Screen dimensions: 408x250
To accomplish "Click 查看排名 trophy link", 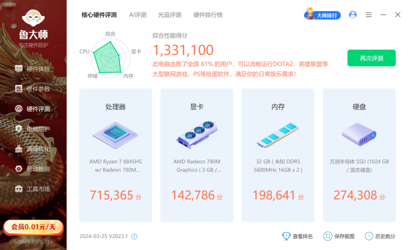I will [x=298, y=236].
